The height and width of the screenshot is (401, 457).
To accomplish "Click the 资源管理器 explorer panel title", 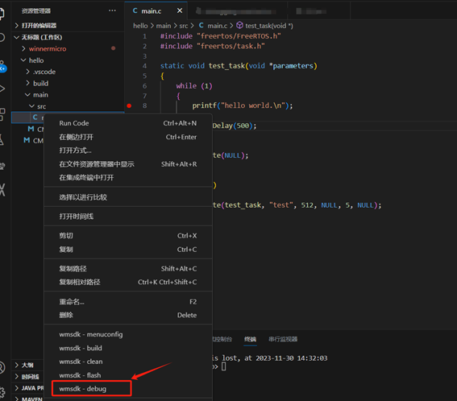I will (35, 11).
